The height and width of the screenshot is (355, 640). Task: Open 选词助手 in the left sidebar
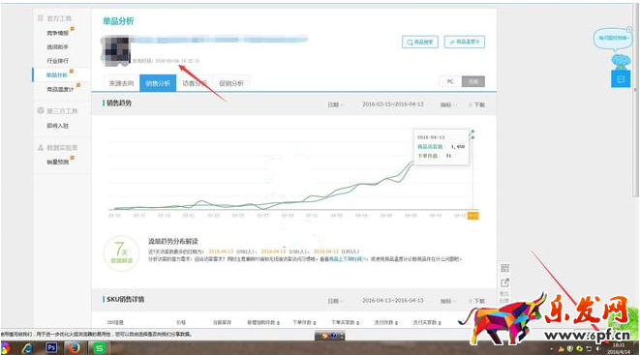click(x=57, y=46)
